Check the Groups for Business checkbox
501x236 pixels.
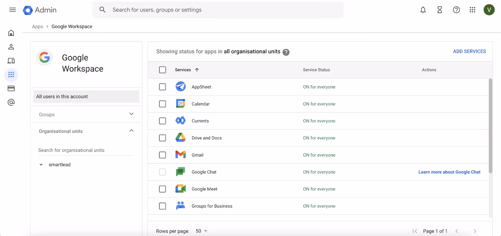(163, 206)
